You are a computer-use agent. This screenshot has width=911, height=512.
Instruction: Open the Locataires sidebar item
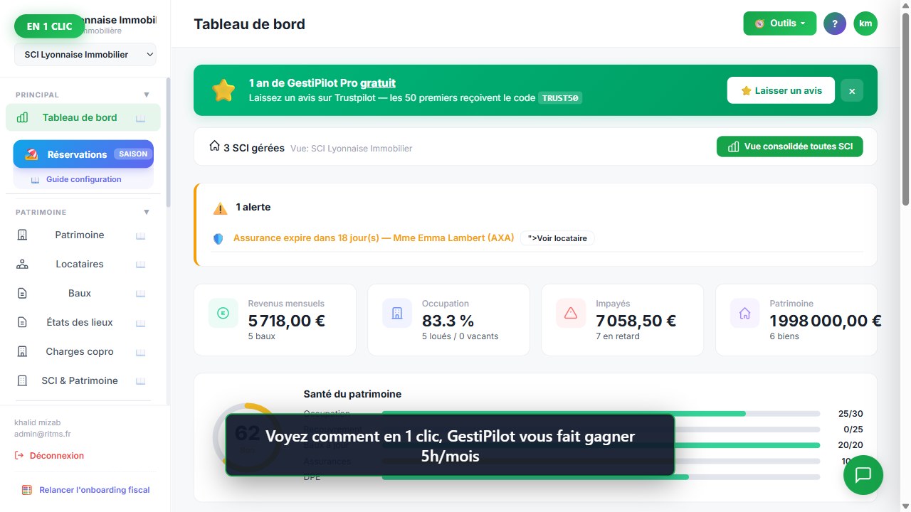[x=79, y=265]
